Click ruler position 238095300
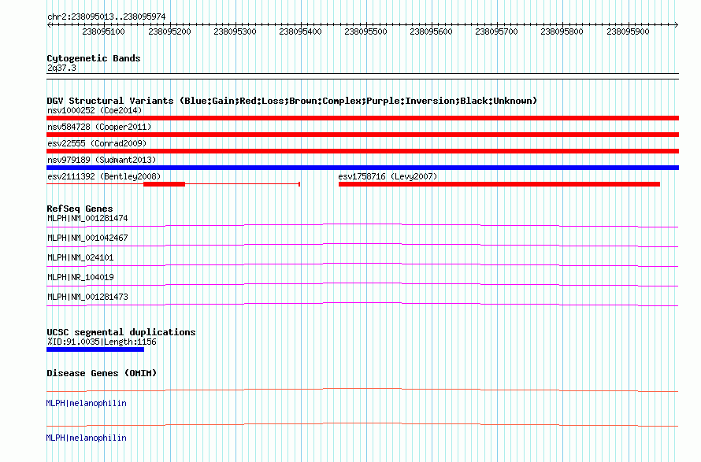 tap(235, 31)
